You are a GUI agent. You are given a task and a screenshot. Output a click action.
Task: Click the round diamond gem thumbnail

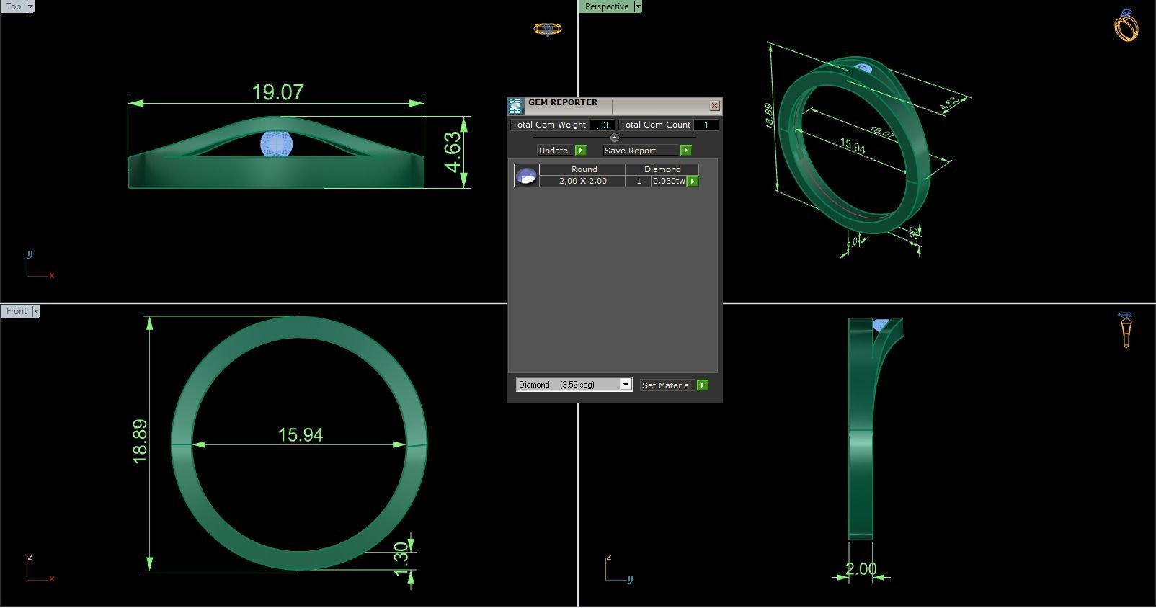[x=526, y=175]
